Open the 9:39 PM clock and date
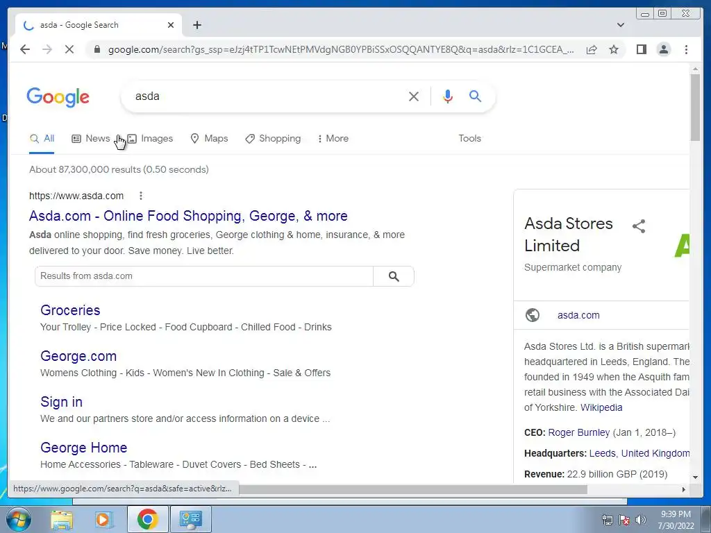 coord(676,520)
